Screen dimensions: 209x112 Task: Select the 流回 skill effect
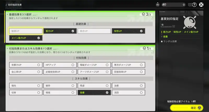tap(128, 92)
